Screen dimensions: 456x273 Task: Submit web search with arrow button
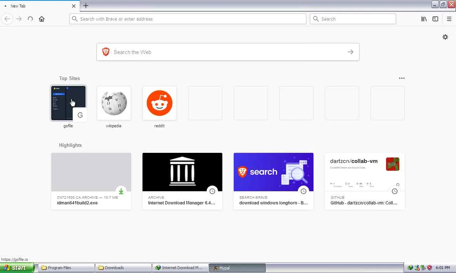[351, 52]
